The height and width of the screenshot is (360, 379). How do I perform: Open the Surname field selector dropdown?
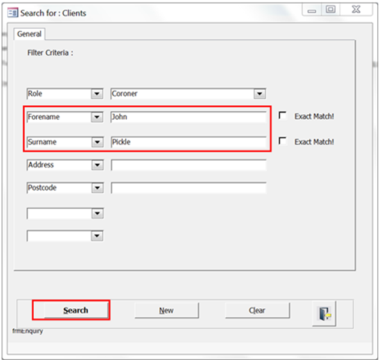97,142
